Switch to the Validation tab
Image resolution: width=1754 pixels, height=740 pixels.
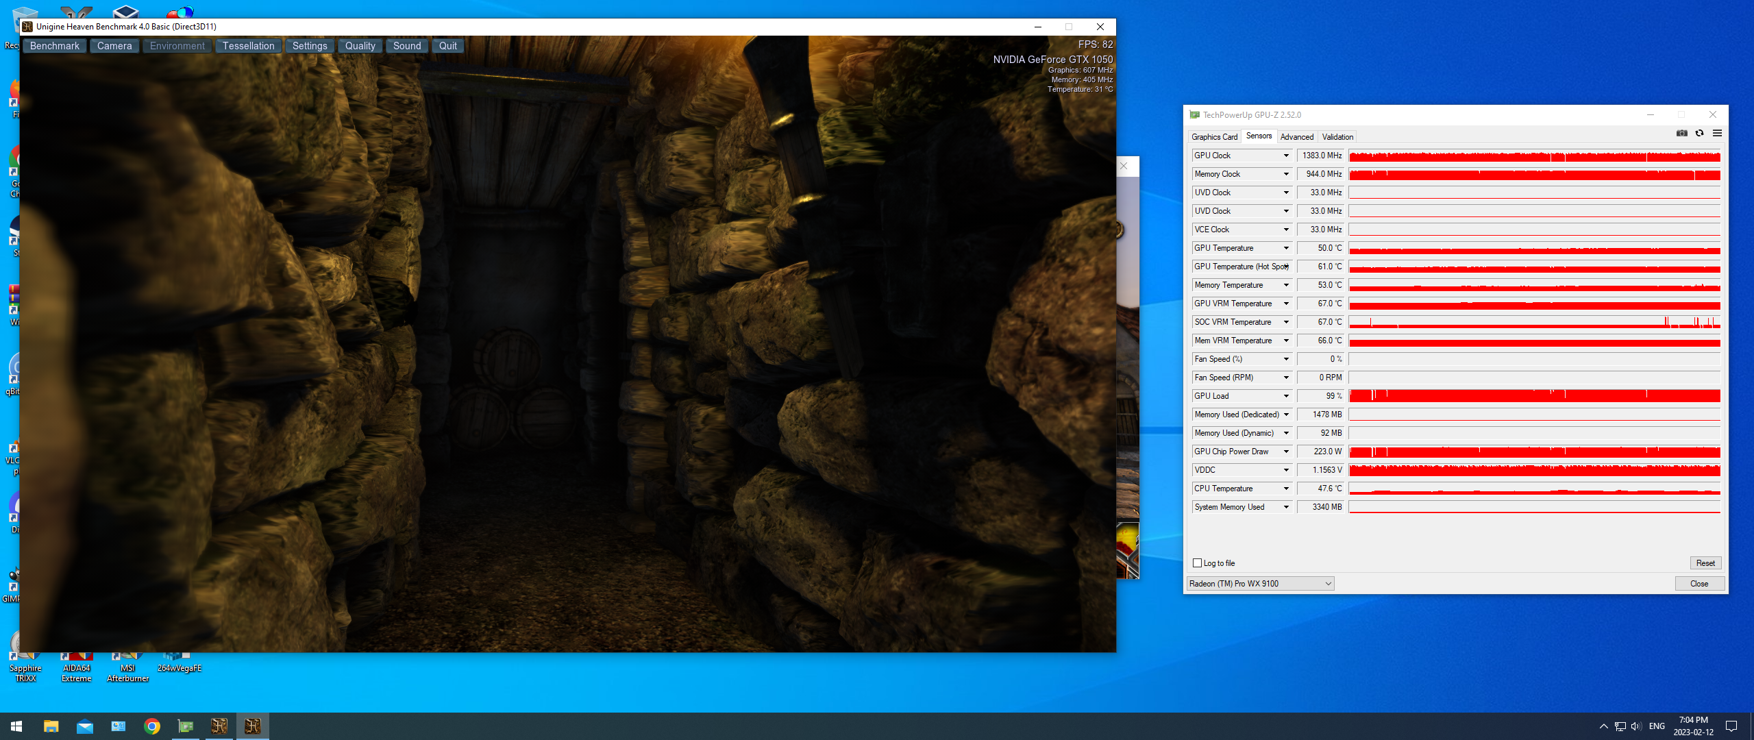pyautogui.click(x=1337, y=137)
